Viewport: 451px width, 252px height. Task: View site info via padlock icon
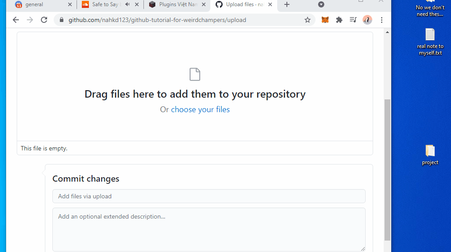[x=61, y=20]
